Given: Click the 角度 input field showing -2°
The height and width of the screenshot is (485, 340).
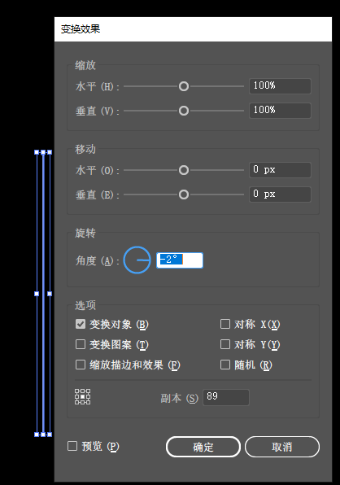Looking at the screenshot, I should 180,260.
